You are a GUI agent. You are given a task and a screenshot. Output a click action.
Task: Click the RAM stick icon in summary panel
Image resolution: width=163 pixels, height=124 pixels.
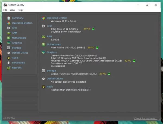(43, 36)
